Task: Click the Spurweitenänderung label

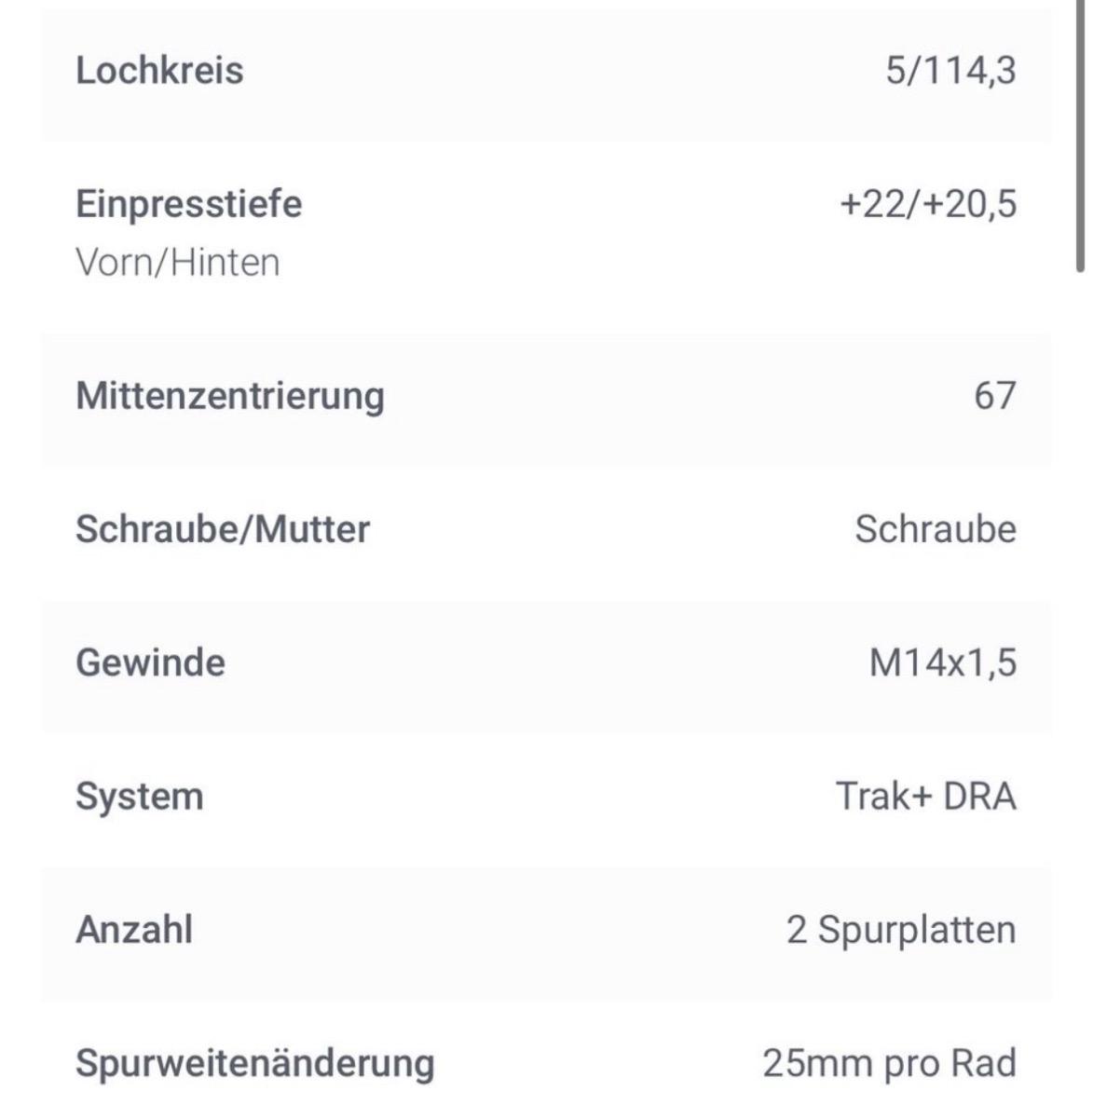Action: pyautogui.click(x=254, y=1063)
